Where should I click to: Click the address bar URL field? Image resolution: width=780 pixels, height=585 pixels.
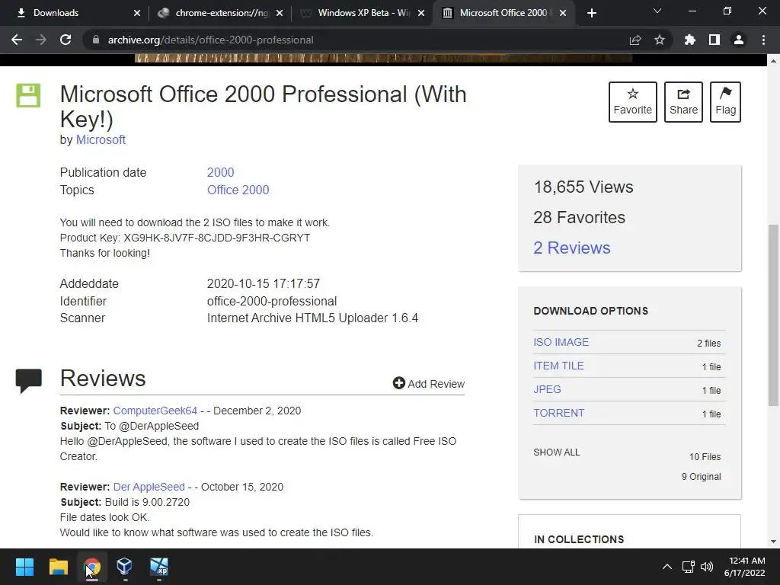tap(358, 40)
